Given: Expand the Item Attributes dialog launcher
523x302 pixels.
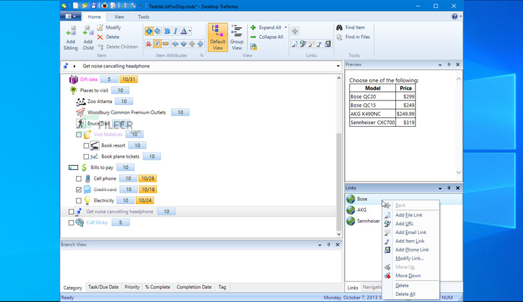Looking at the screenshot, I should [x=202, y=56].
